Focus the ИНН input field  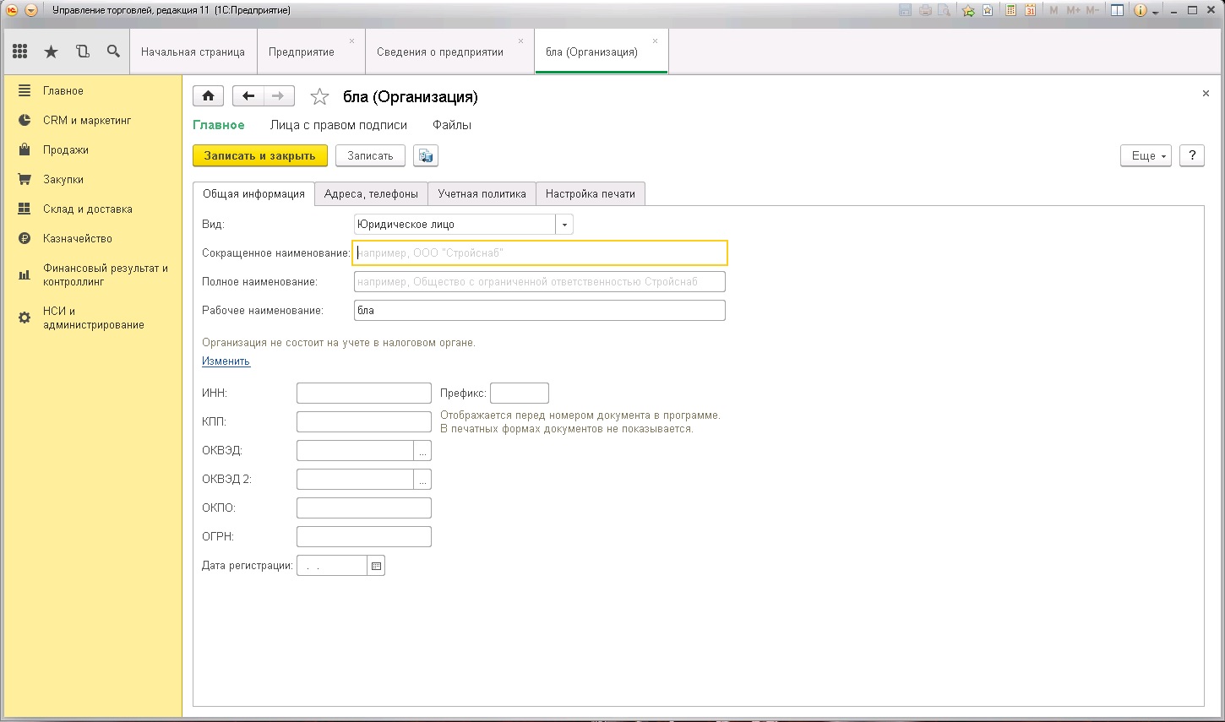(364, 393)
